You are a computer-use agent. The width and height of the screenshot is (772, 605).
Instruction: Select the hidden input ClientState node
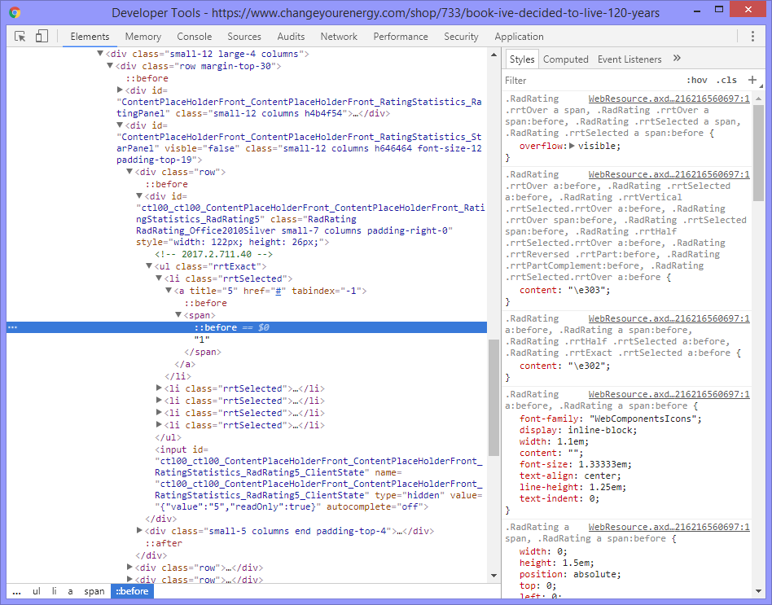(318, 478)
